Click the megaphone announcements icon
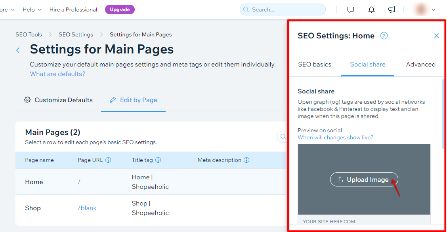The image size is (447, 232). [x=392, y=10]
